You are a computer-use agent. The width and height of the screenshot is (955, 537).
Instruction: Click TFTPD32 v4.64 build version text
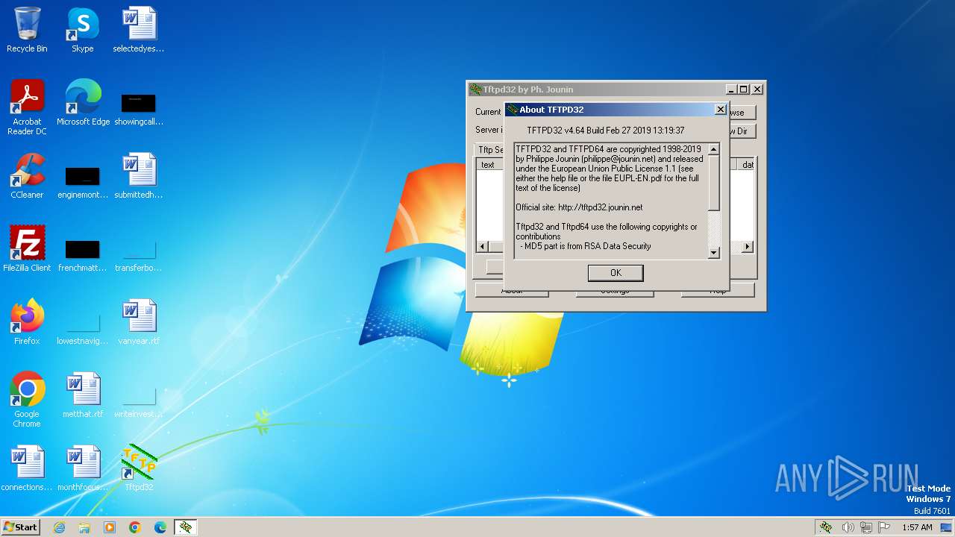coord(606,131)
